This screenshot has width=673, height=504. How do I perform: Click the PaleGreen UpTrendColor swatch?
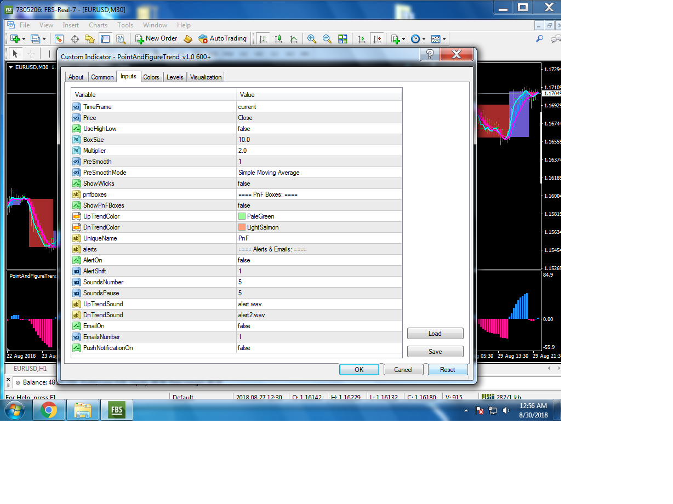pos(242,216)
